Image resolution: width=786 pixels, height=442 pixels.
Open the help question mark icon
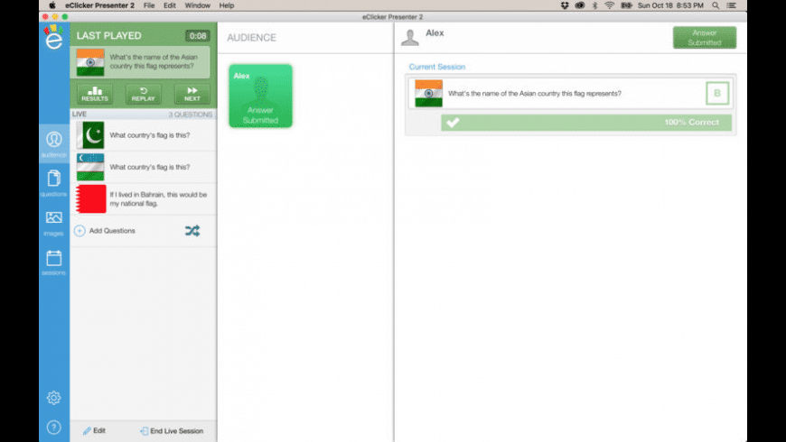(54, 427)
